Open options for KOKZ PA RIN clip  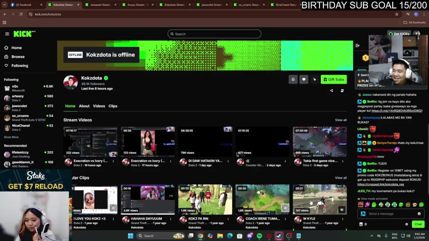228,219
